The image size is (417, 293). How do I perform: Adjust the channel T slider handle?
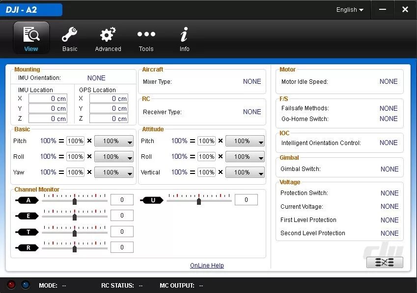(75, 233)
